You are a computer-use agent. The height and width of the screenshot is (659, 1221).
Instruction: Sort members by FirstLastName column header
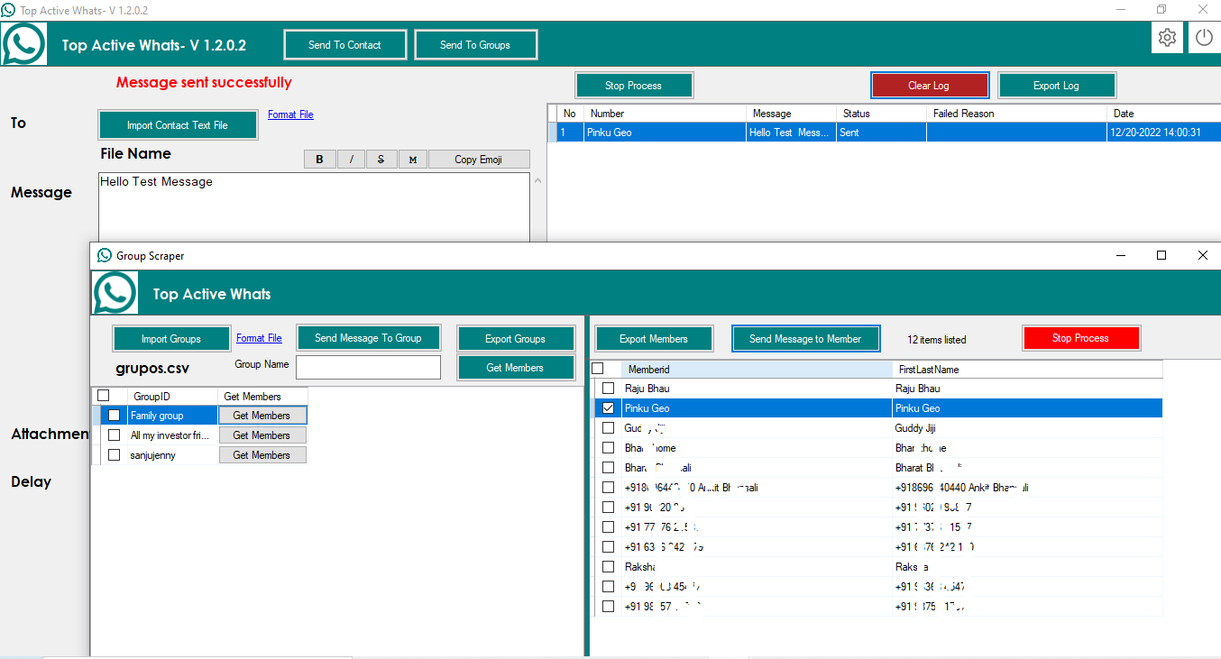point(1028,370)
